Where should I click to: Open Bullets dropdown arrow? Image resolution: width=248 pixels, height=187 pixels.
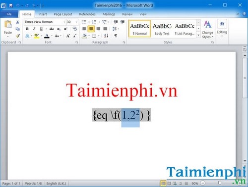(x=89, y=22)
